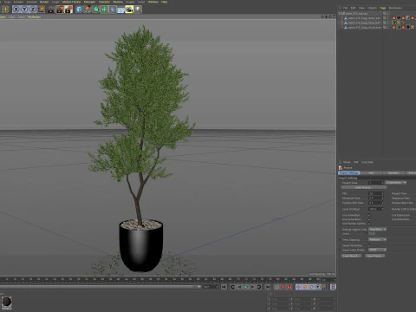Select the second child plant object
The image size is (416, 312).
(x=364, y=23)
